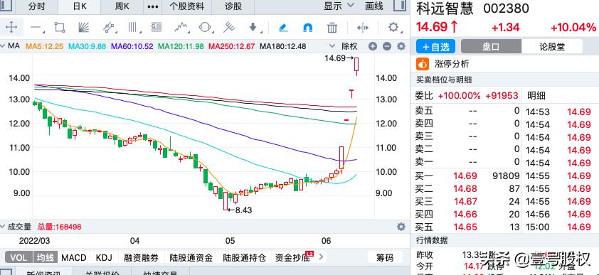The width and height of the screenshot is (599, 275).
Task: Switch to 日K daily chart tab
Action: 80,6
